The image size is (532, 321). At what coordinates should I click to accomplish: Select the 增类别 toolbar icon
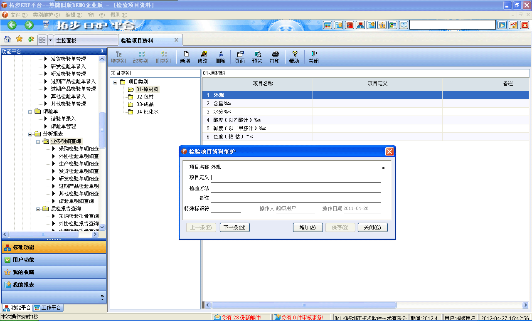118,57
